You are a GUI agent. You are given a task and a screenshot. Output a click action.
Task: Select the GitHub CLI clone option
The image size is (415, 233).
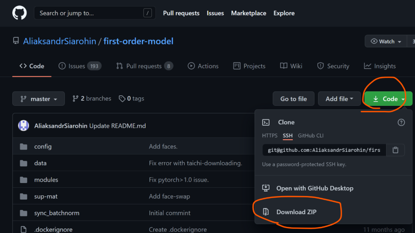(x=310, y=136)
